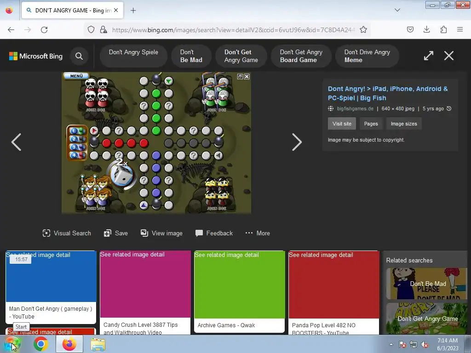Bookmark this page with the star
Screen dimensions: 471x353
pyautogui.click(x=363, y=29)
